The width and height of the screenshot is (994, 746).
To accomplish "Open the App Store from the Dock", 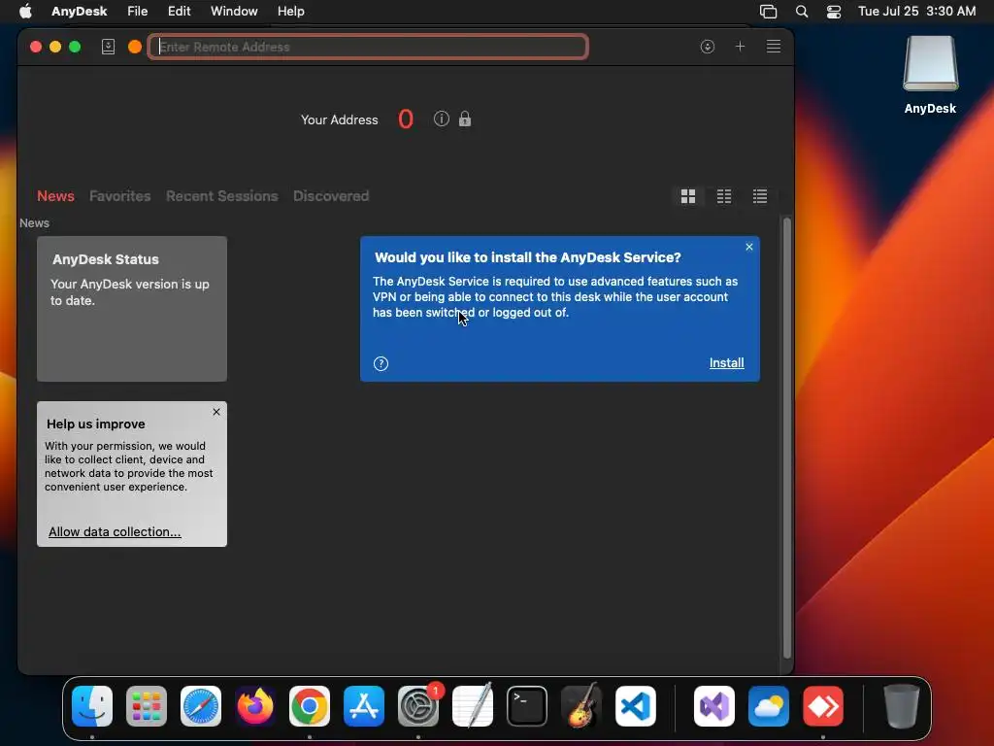I will 364,706.
